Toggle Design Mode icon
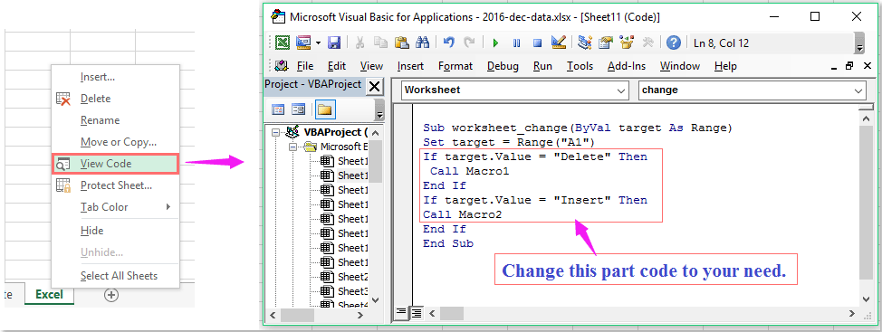This screenshot has width=882, height=332. [558, 43]
